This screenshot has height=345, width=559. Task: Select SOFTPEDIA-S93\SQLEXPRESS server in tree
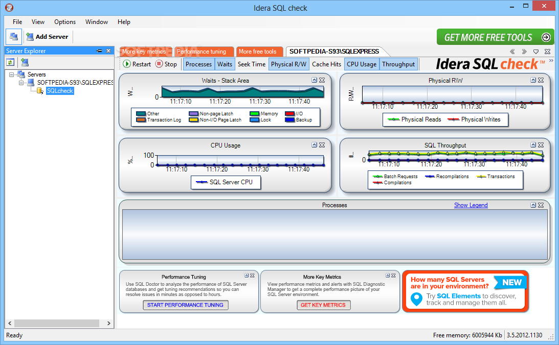75,83
